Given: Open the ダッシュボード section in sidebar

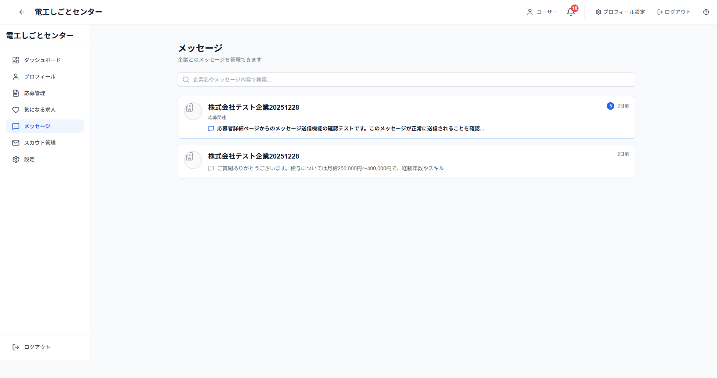Looking at the screenshot, I should (x=42, y=60).
